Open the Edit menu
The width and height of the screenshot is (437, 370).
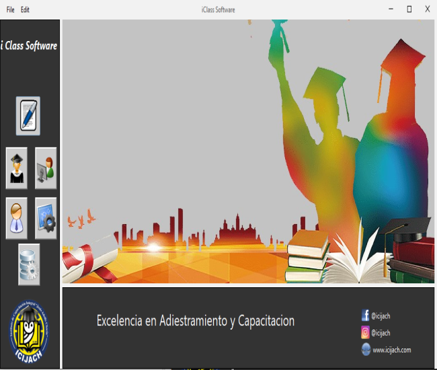tap(25, 9)
